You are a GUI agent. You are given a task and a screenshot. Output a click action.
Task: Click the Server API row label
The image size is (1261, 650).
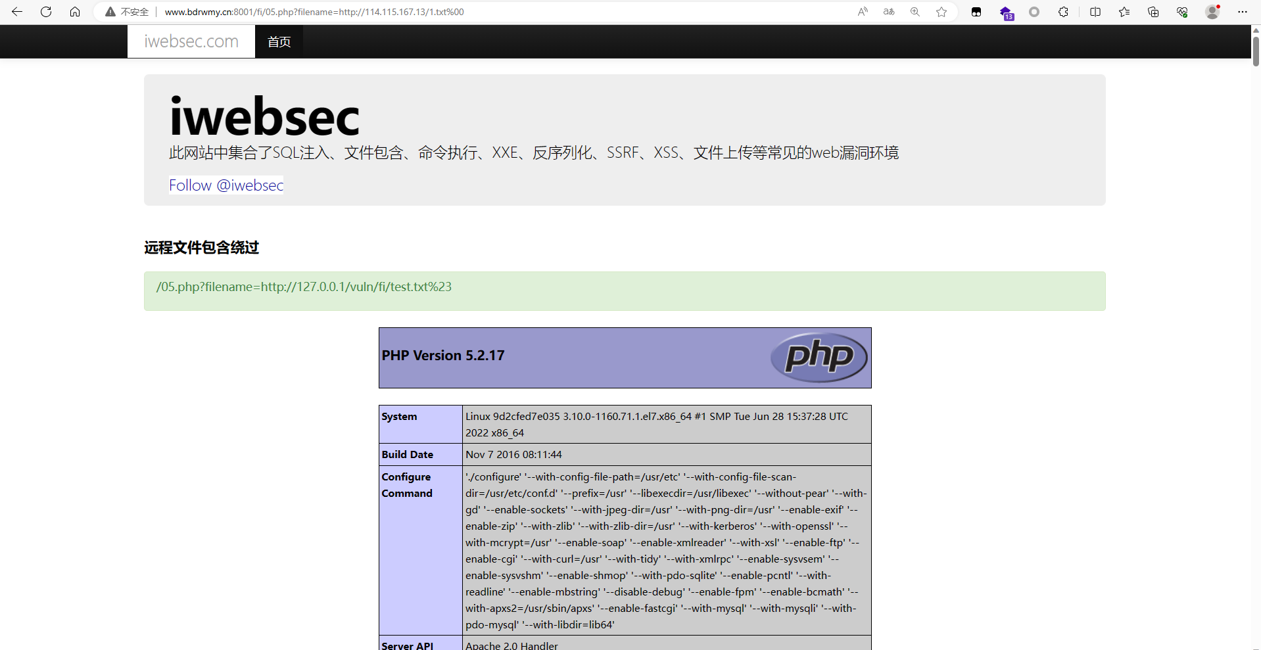point(408,645)
